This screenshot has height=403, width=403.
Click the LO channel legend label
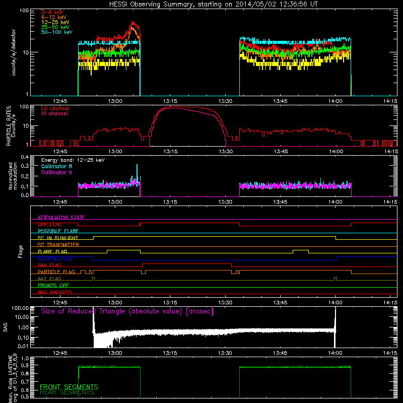[55, 108]
